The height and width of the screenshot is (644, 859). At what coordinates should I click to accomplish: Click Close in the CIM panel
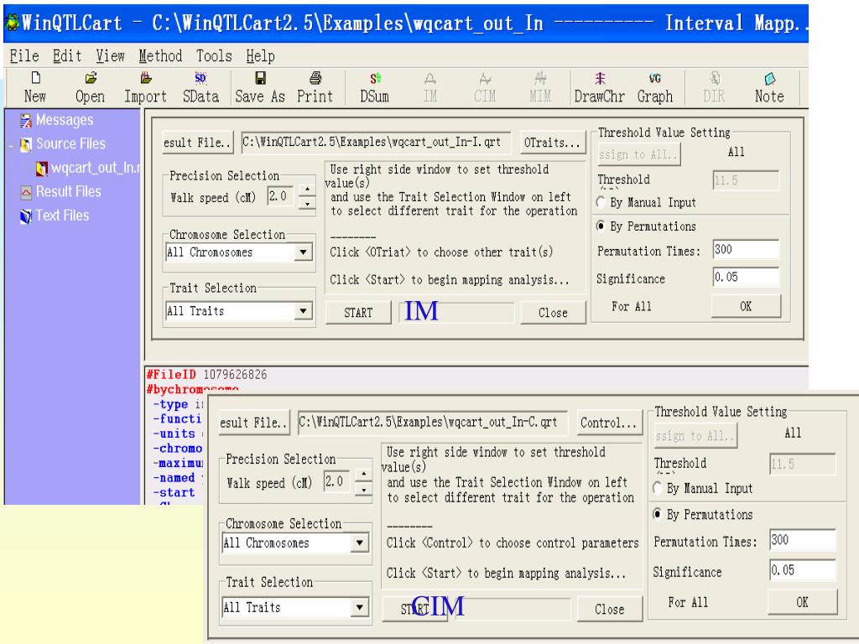tap(609, 610)
